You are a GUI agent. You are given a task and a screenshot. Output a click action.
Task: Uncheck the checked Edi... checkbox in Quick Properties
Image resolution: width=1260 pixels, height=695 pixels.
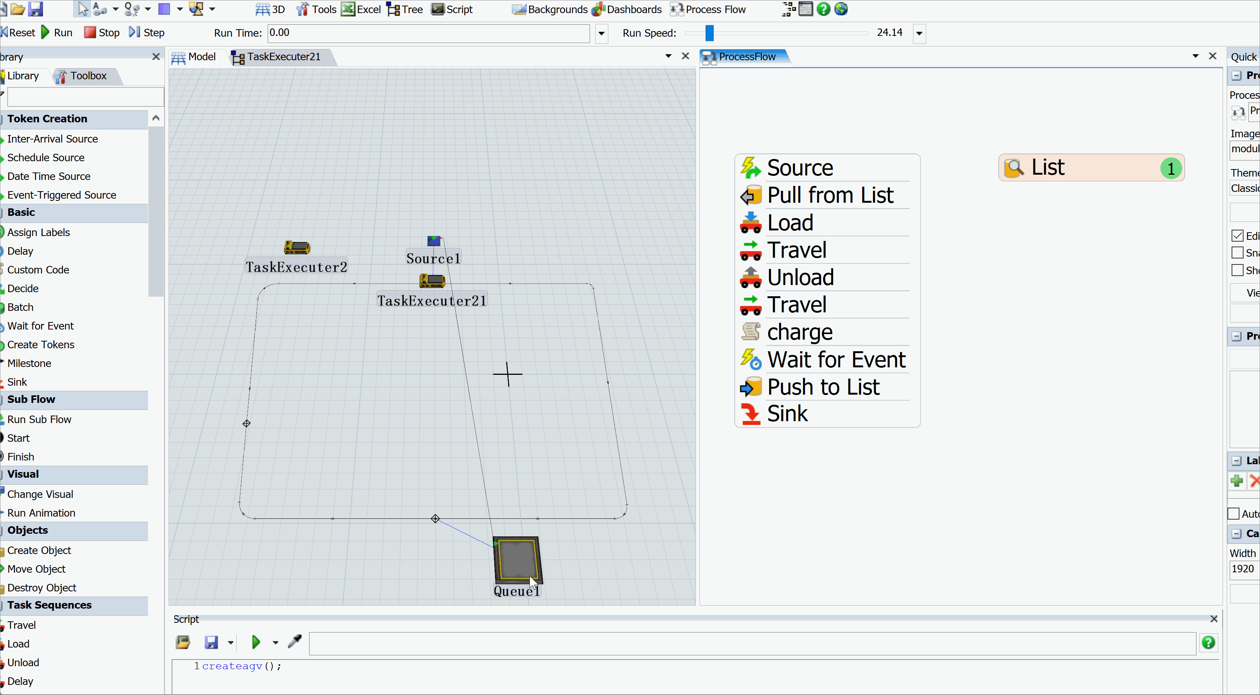pos(1238,236)
